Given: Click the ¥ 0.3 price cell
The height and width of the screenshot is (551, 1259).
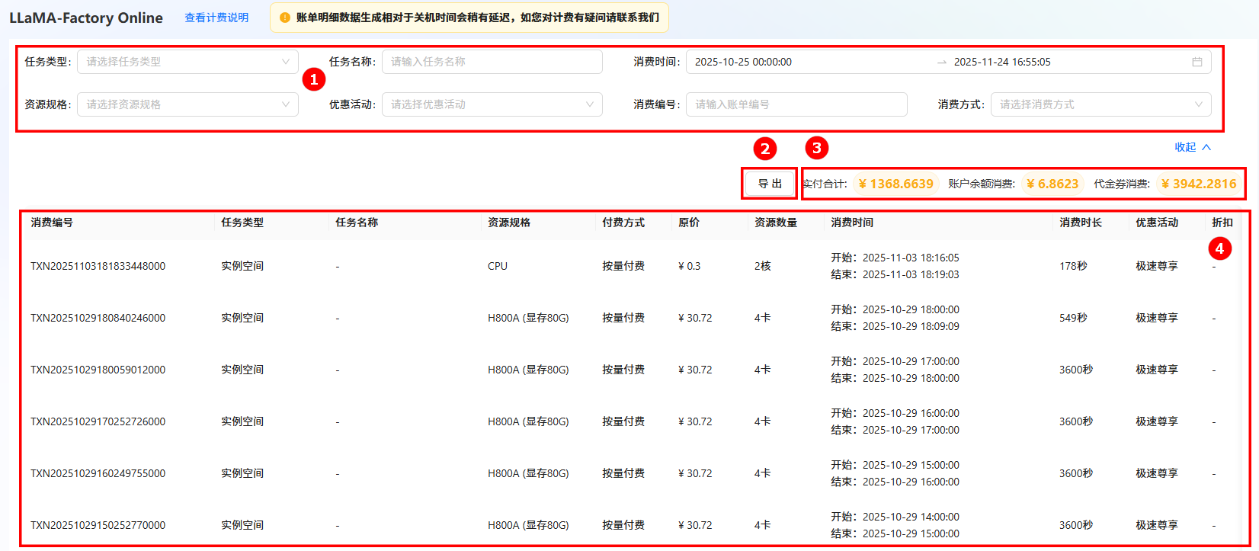Looking at the screenshot, I should point(689,266).
